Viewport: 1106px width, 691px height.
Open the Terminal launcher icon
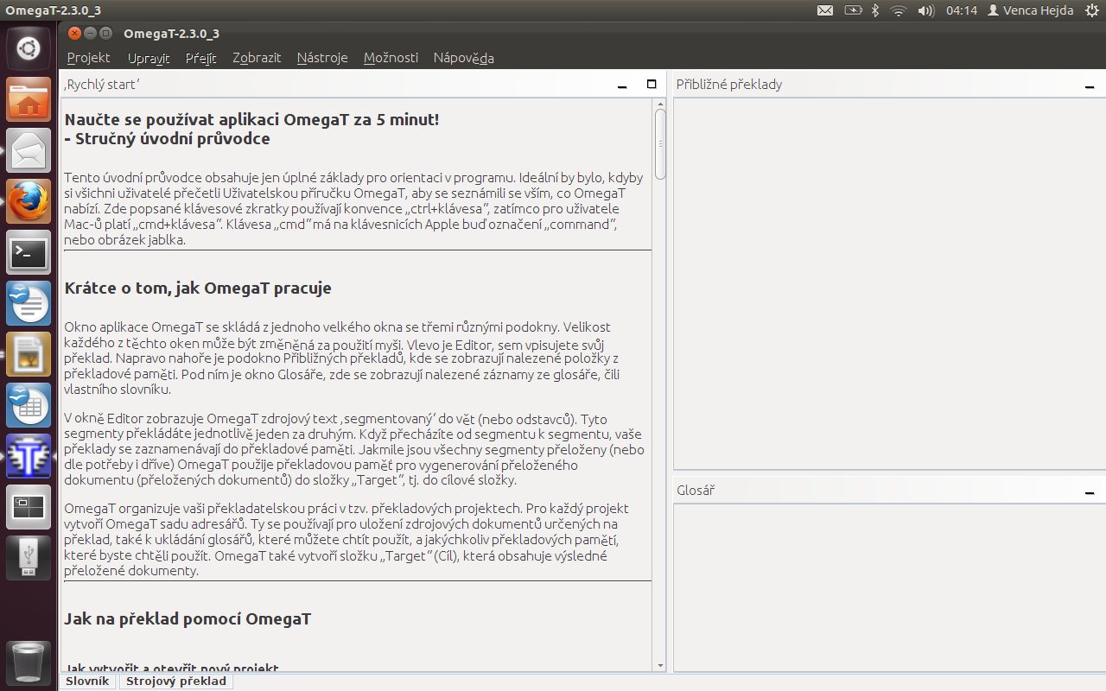tap(29, 253)
